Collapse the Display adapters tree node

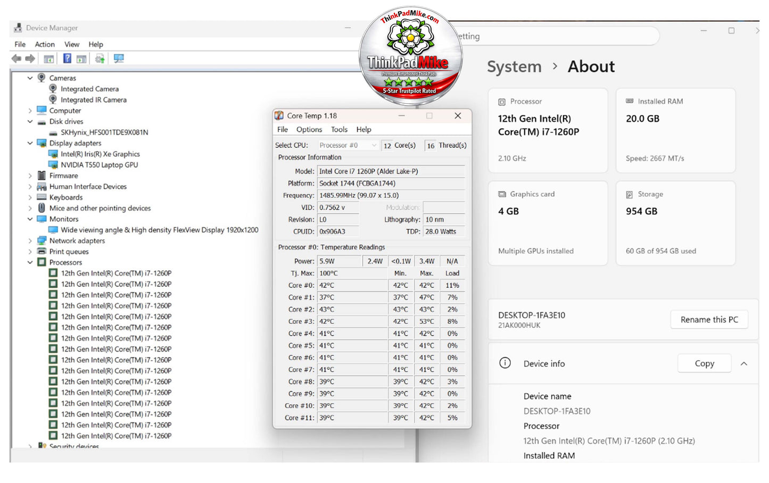tap(30, 143)
